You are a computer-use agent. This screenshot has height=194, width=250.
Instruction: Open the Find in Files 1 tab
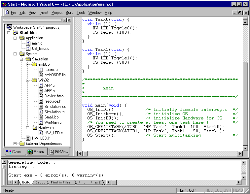pos(62,182)
